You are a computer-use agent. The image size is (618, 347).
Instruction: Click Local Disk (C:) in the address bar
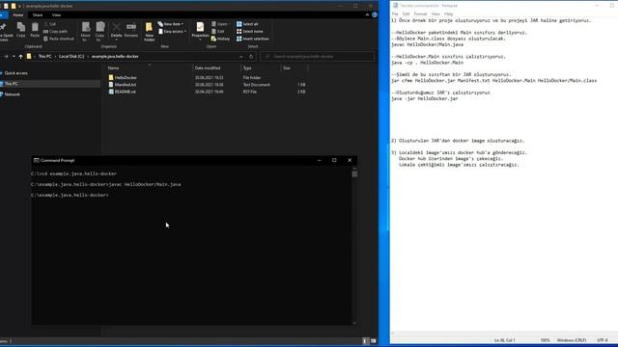pyautogui.click(x=71, y=57)
